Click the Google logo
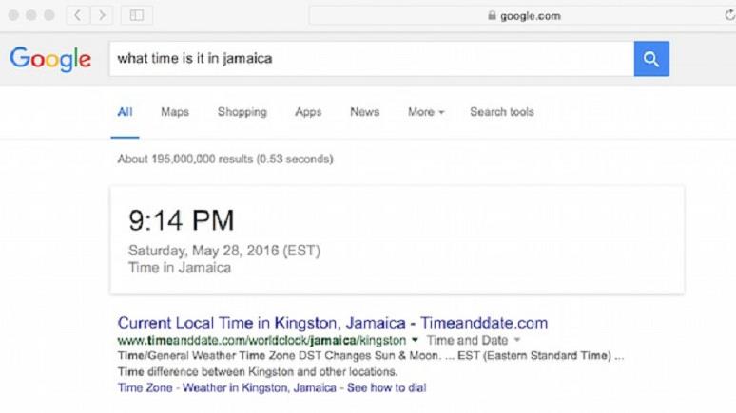The height and width of the screenshot is (413, 736). click(50, 59)
